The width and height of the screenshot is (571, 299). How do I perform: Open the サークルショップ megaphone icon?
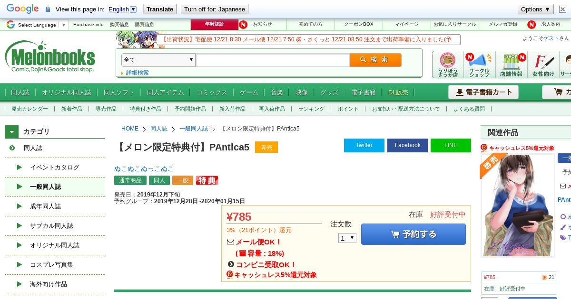coord(479,65)
